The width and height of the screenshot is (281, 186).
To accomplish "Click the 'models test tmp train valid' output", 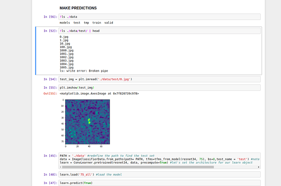I will (86, 22).
